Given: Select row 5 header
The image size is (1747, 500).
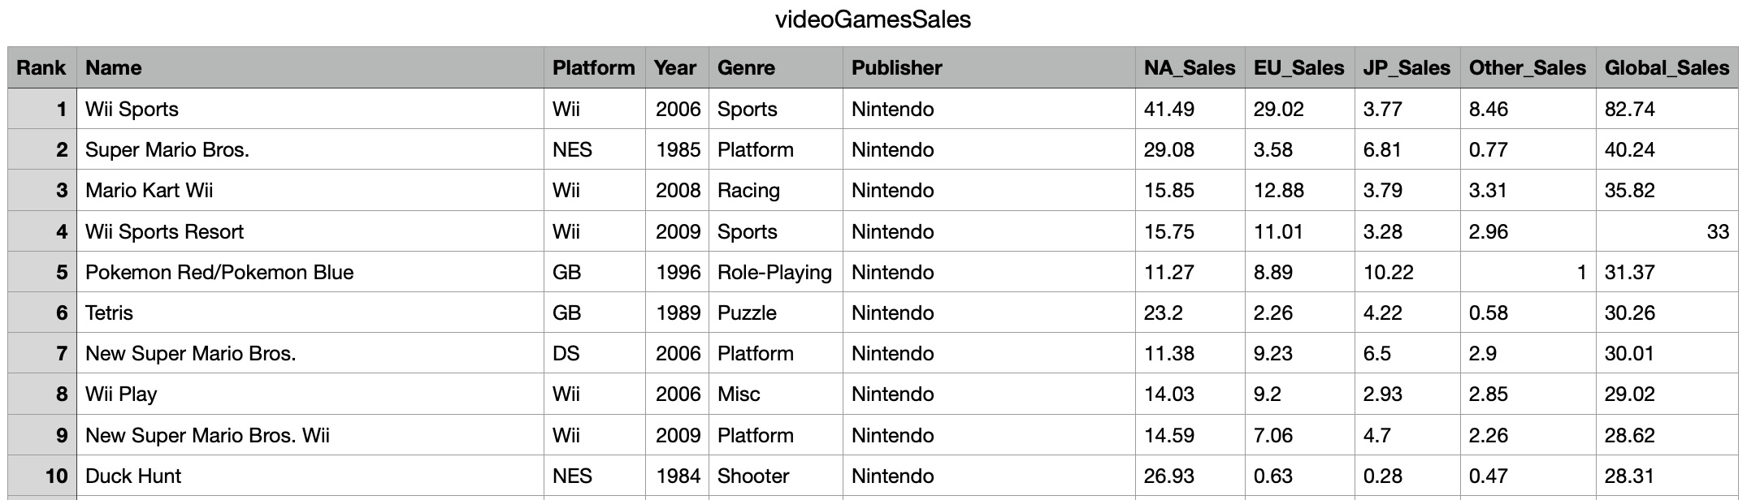Looking at the screenshot, I should (42, 272).
